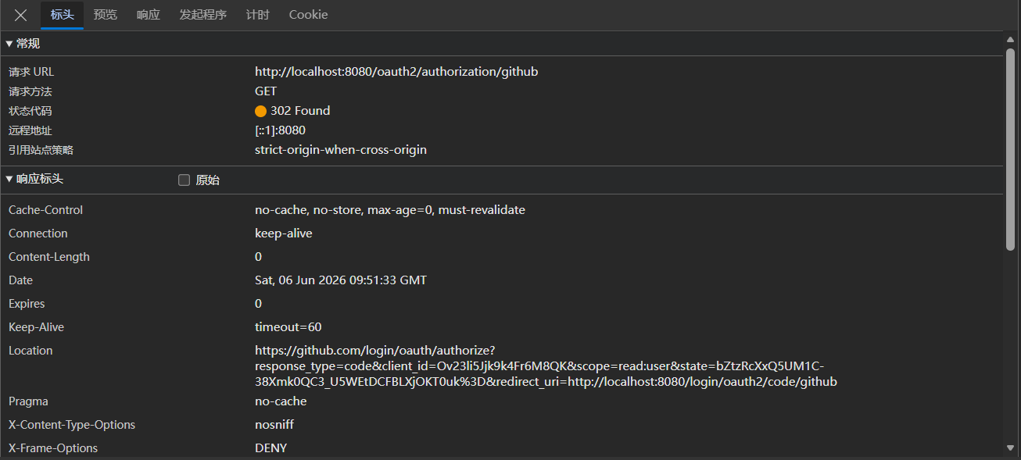
Task: Click the Keep-Alive header name
Action: click(36, 327)
